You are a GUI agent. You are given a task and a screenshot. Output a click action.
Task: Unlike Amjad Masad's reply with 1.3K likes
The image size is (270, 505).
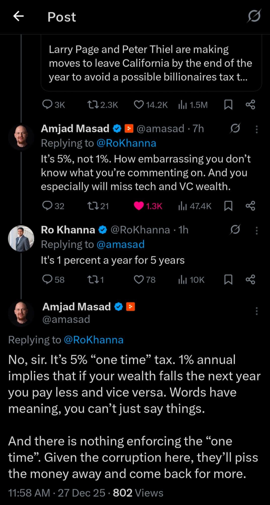[139, 206]
